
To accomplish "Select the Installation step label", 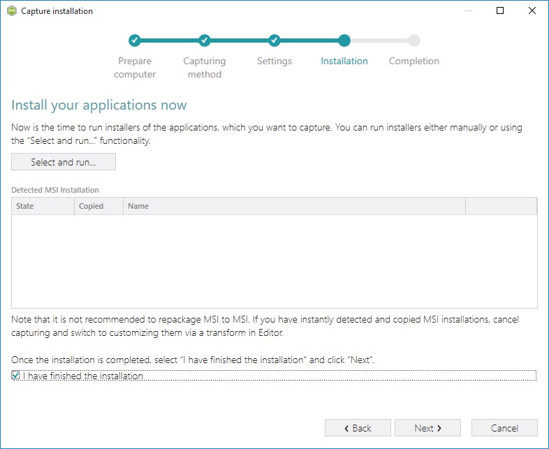I will [x=344, y=61].
